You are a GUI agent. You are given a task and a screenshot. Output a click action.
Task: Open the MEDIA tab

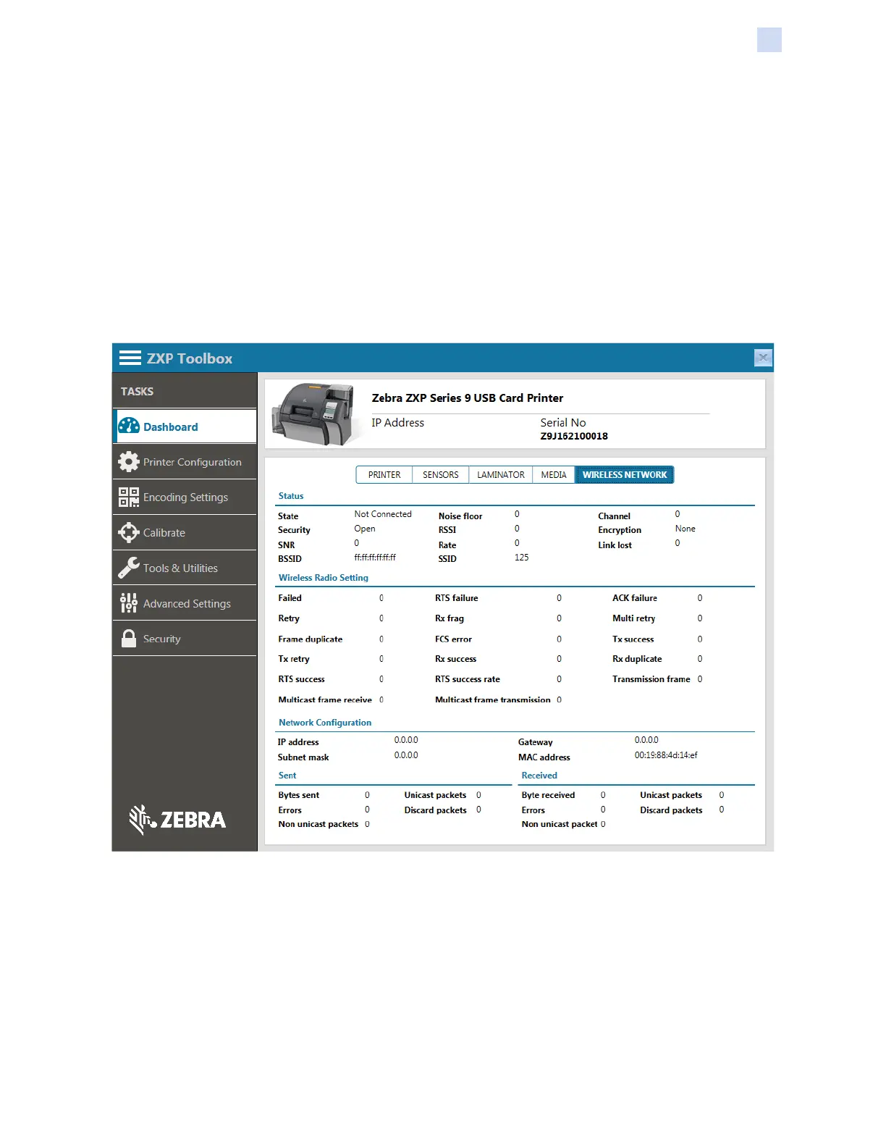[x=554, y=475]
